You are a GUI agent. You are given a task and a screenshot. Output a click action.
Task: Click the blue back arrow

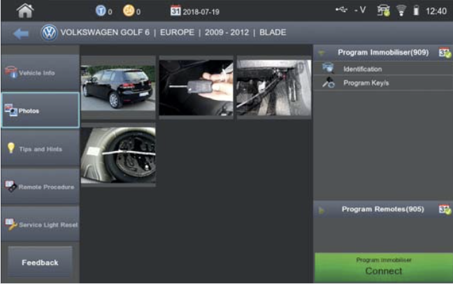21,33
